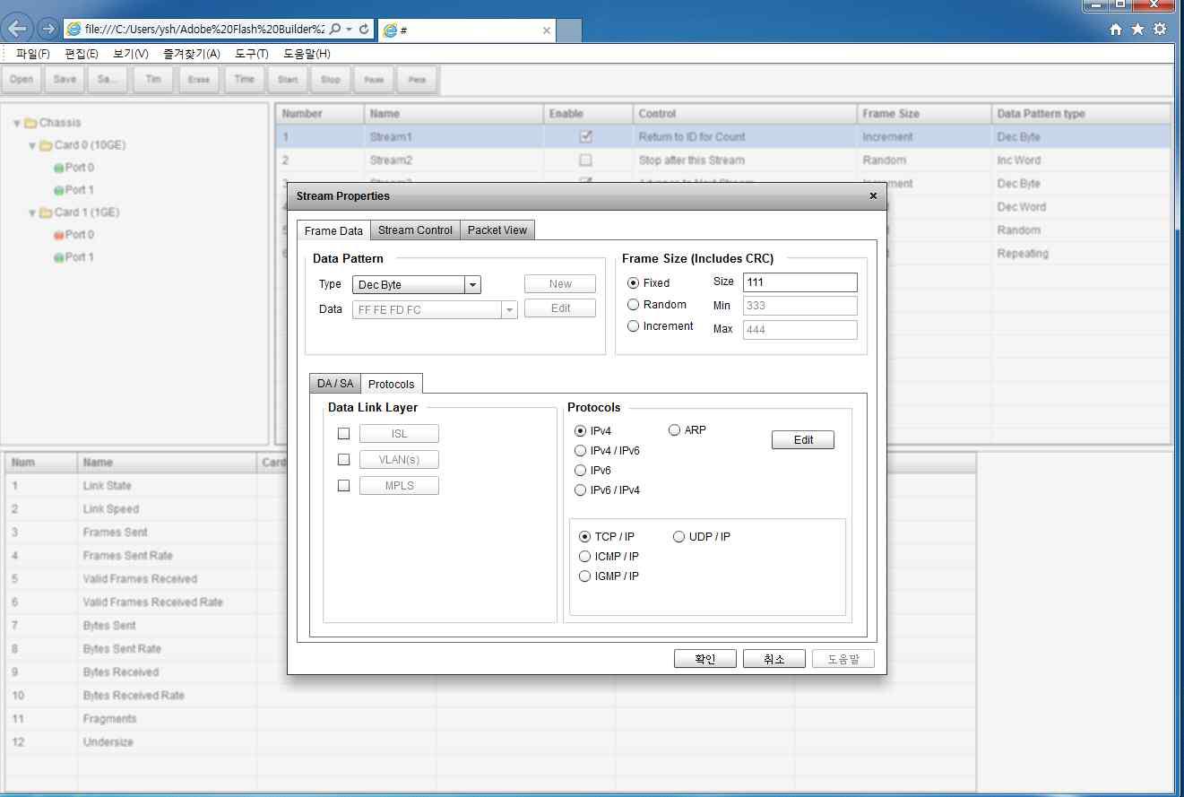1184x797 pixels.
Task: Open the DA / SA tab
Action: (x=335, y=384)
